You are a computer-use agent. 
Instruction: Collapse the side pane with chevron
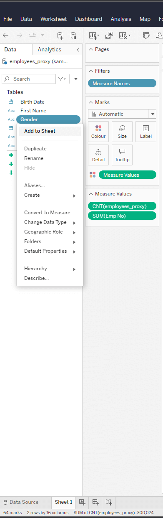point(78,49)
